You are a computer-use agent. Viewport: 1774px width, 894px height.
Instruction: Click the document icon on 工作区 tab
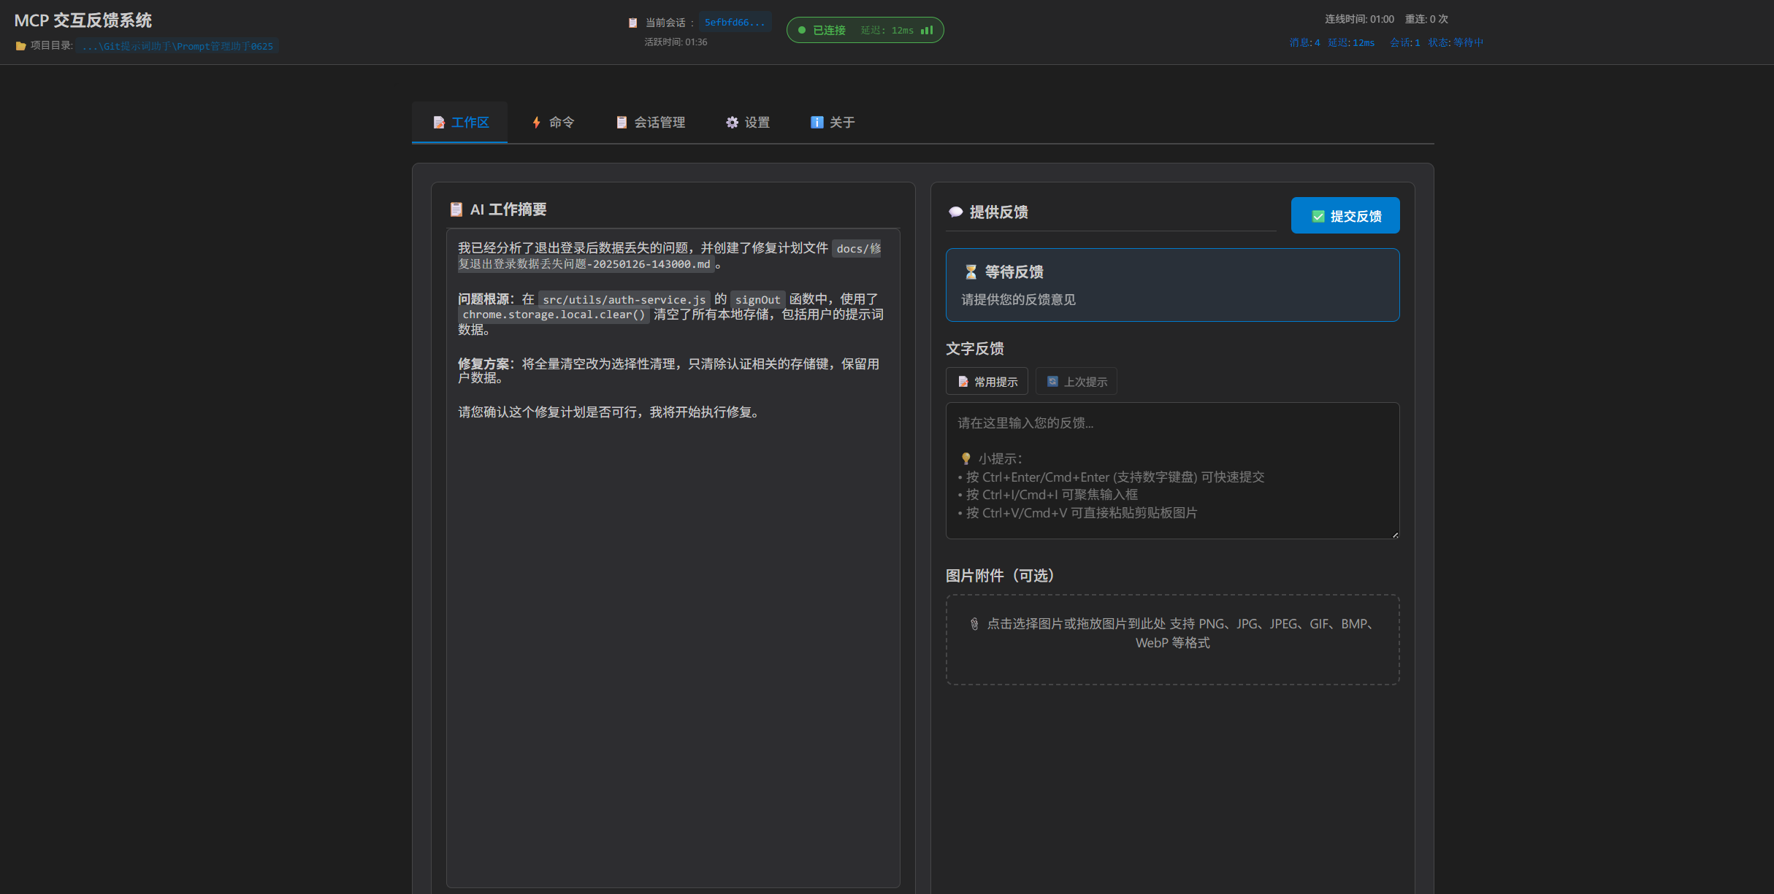439,123
